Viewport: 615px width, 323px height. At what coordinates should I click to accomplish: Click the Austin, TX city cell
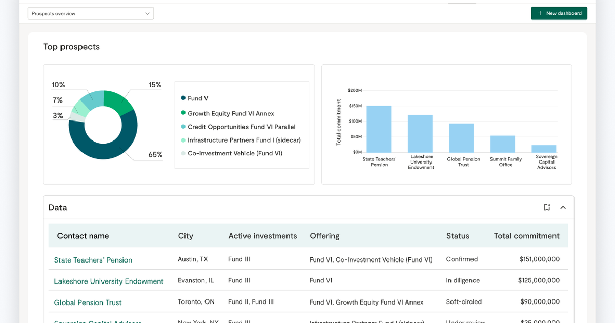pos(193,259)
